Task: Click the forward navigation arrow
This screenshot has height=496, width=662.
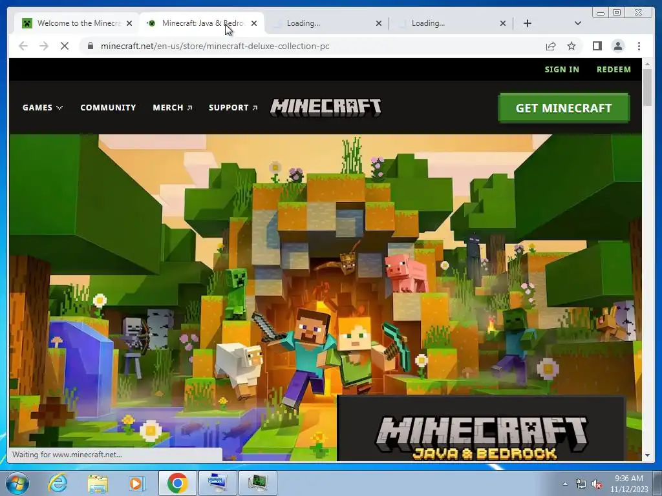Action: [x=44, y=46]
